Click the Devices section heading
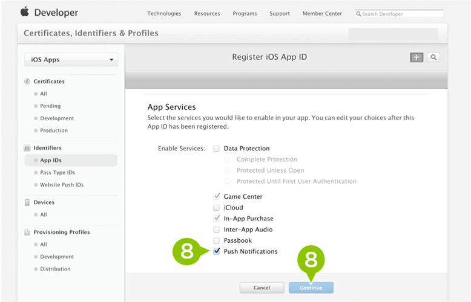 coord(44,202)
